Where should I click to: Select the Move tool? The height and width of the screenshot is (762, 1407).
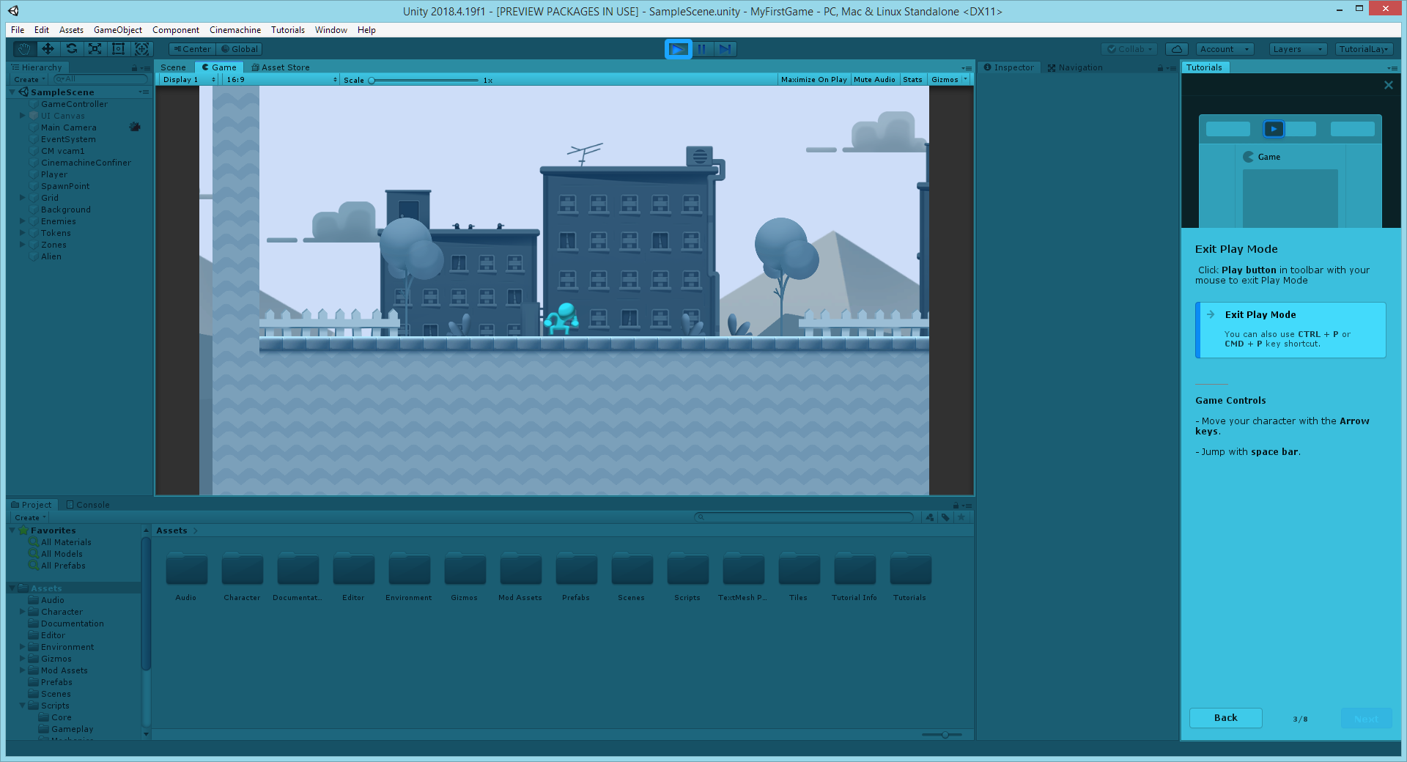tap(48, 48)
